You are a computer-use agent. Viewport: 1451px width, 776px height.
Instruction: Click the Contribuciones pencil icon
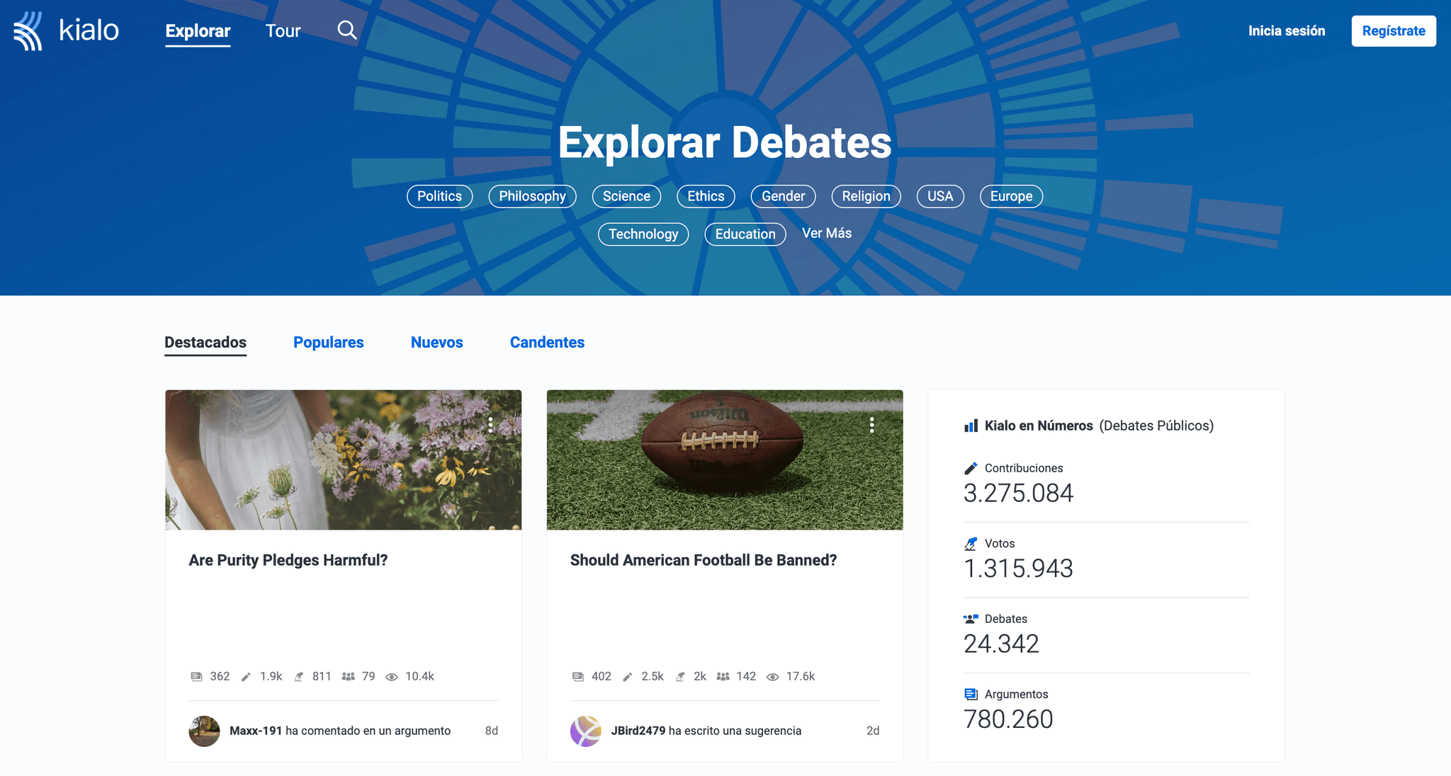pyautogui.click(x=971, y=468)
